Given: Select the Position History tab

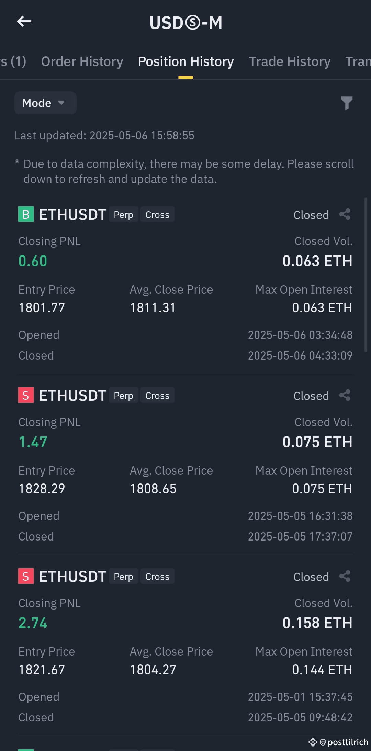Looking at the screenshot, I should pos(186,62).
